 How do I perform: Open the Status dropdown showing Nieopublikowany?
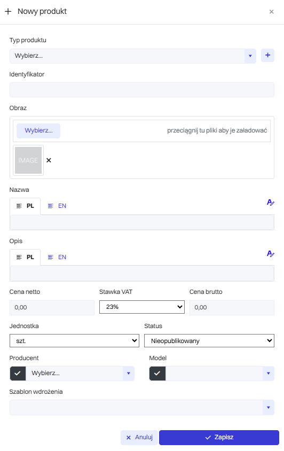pyautogui.click(x=209, y=340)
